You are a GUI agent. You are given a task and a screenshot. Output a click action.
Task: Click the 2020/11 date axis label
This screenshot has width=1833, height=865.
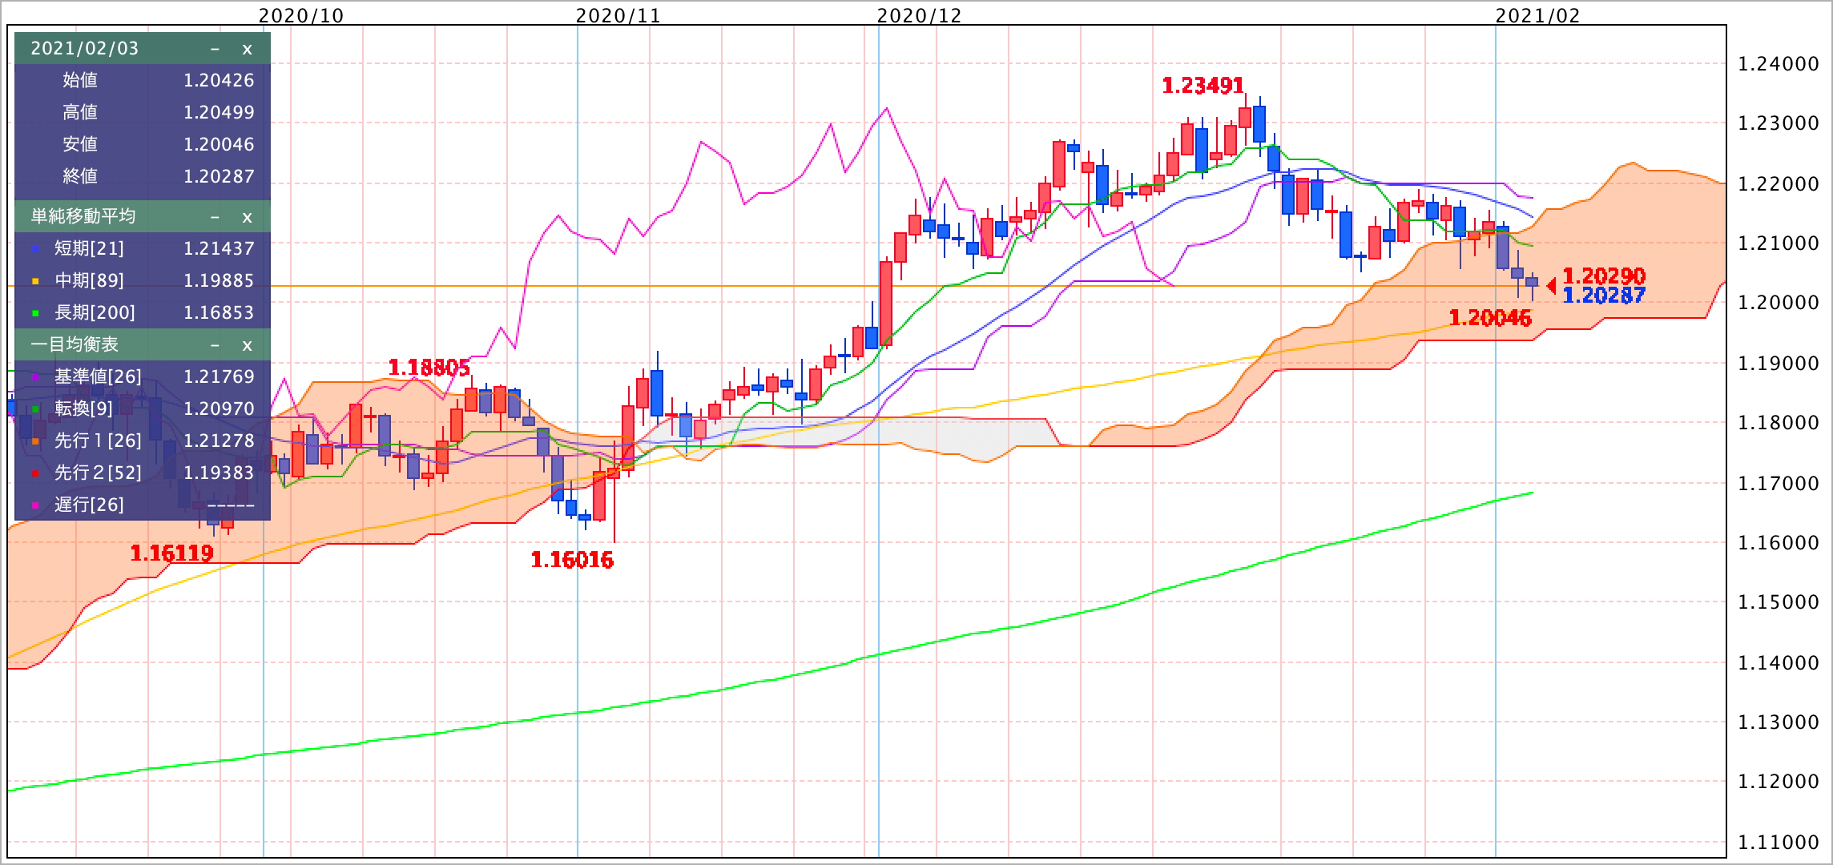tap(618, 15)
